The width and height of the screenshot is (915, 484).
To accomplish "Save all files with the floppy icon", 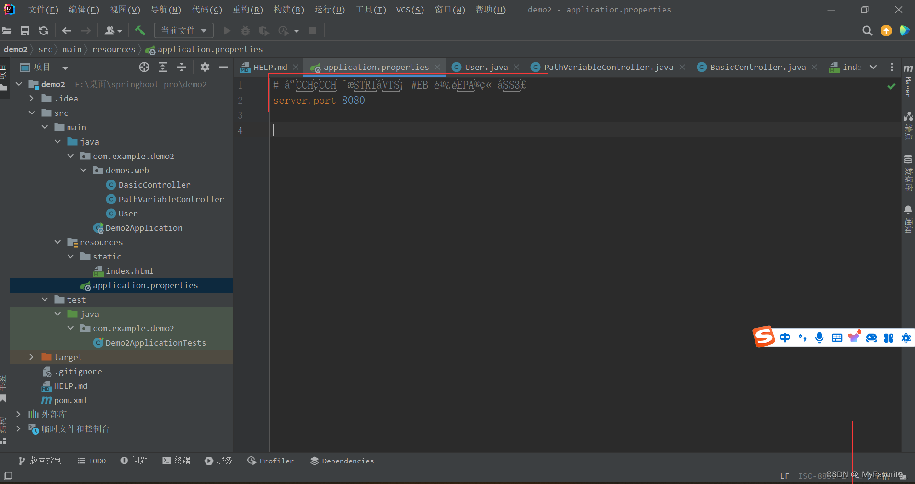I will point(25,31).
